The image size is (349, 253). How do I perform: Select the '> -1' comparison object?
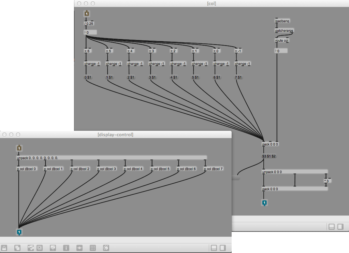239,51
